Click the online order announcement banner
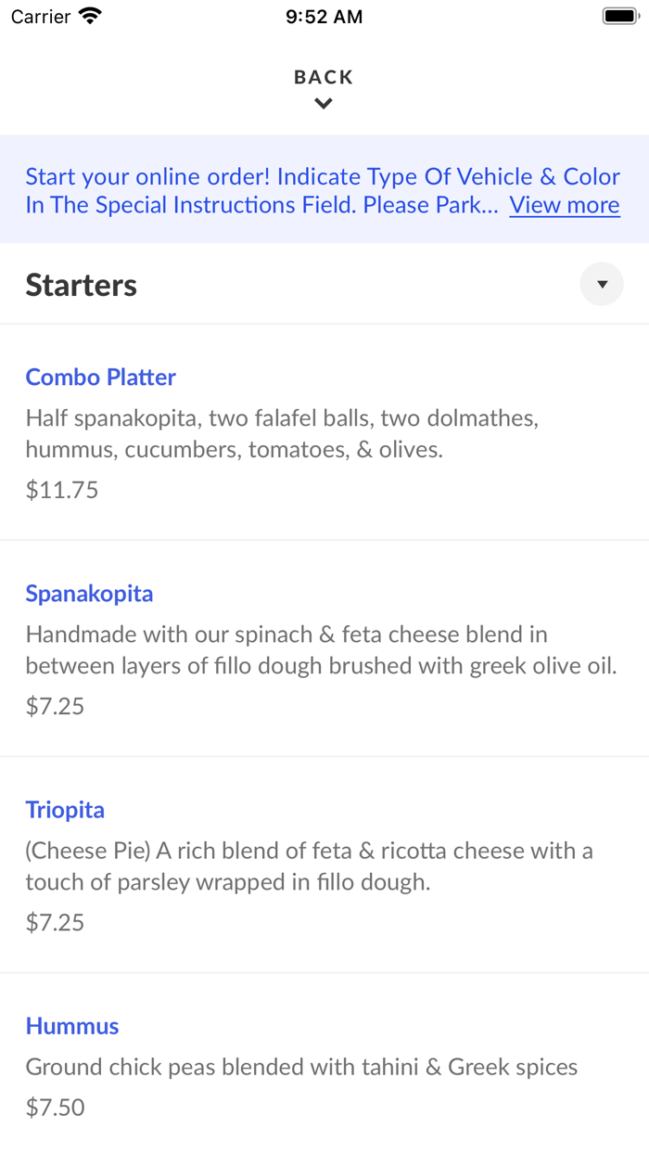This screenshot has height=1154, width=649. [x=323, y=189]
